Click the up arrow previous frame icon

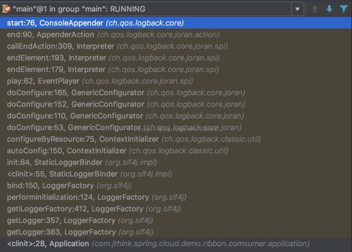pos(316,9)
